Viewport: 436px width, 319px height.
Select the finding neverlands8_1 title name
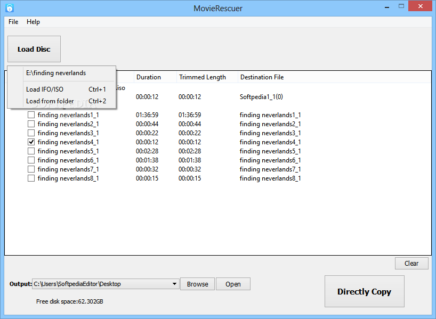[68, 178]
